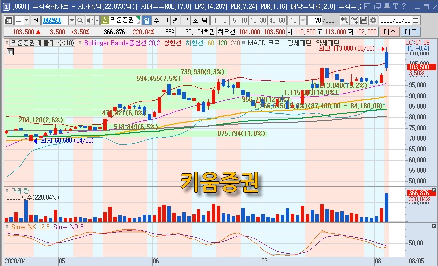Viewport: 438px width, 266px height.
Task: Select the 초 second chart toggle
Action: pyautogui.click(x=195, y=20)
